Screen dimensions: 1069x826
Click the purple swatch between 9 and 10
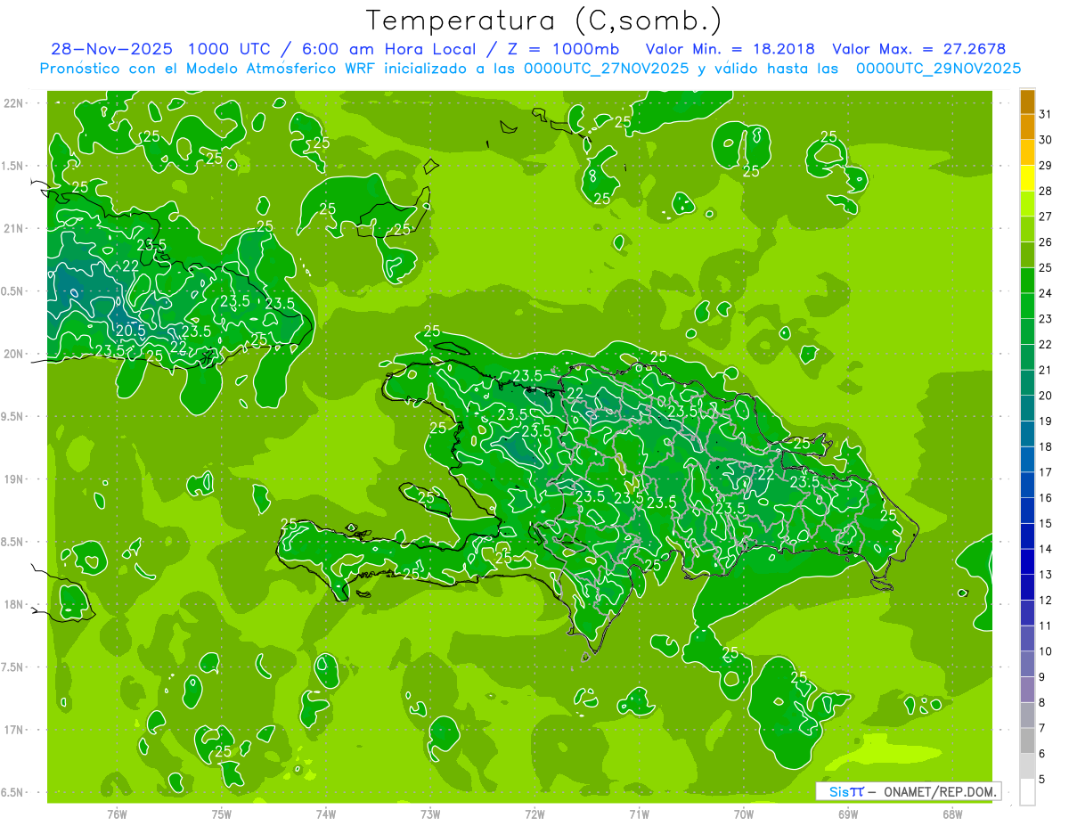[1027, 665]
